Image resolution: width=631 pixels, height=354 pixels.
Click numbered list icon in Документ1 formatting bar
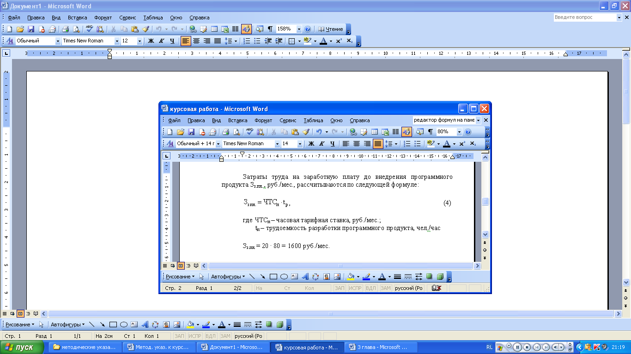[247, 41]
